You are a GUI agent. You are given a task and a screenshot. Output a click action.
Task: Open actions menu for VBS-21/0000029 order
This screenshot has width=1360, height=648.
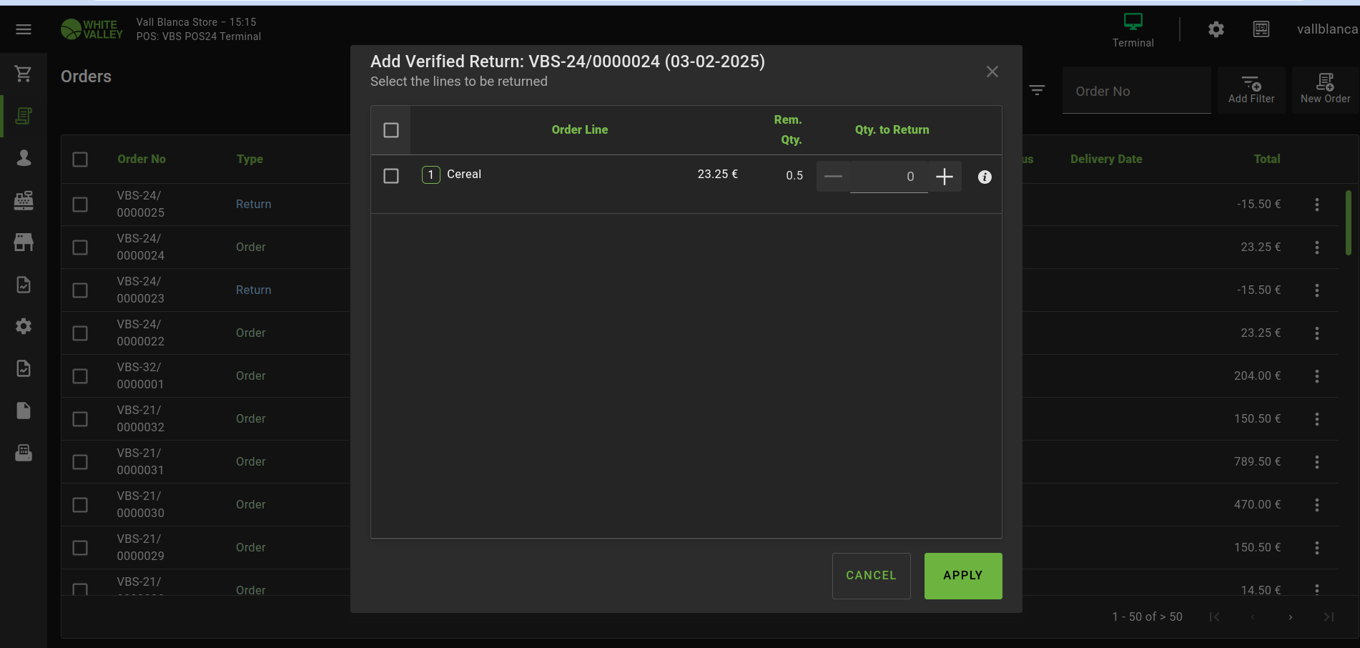[1316, 548]
